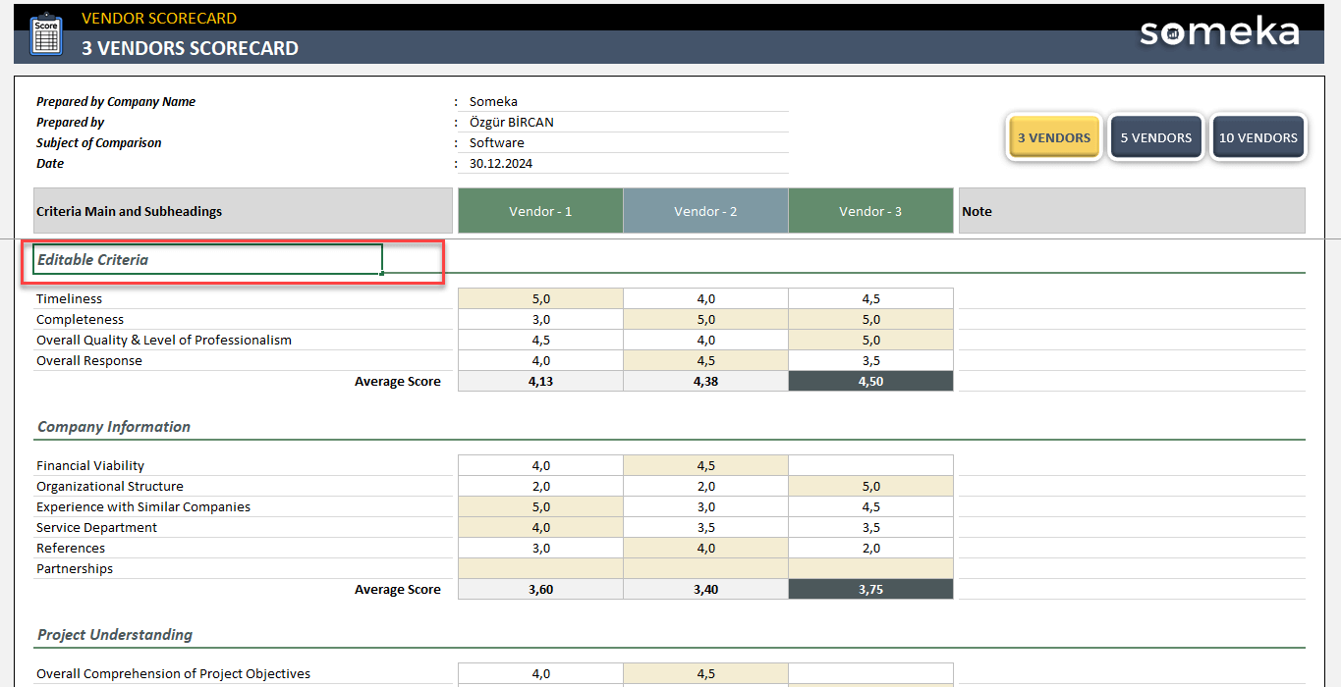The height and width of the screenshot is (687, 1341).
Task: Select the Vendor - 1 column header
Action: tap(539, 210)
